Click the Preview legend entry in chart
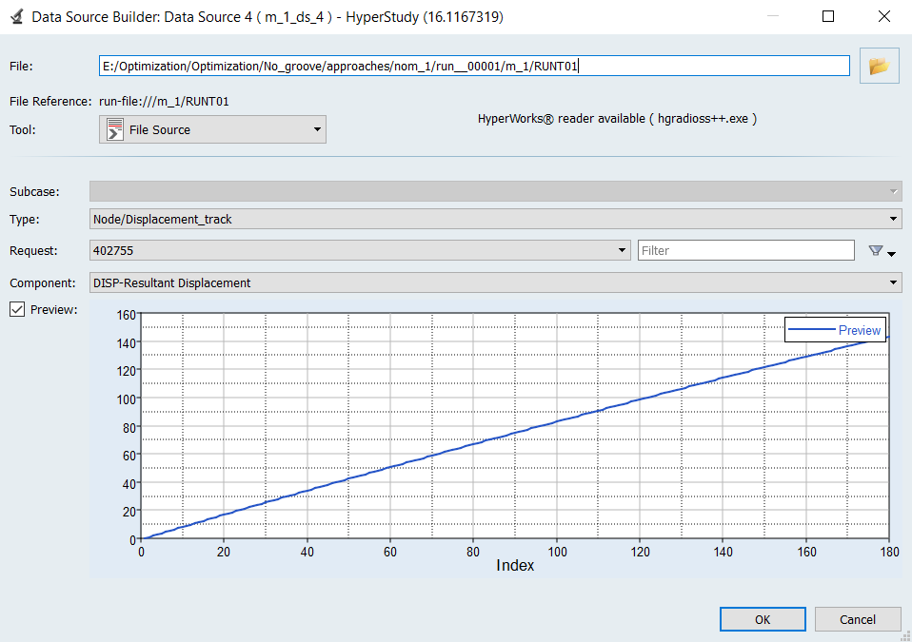 [835, 329]
